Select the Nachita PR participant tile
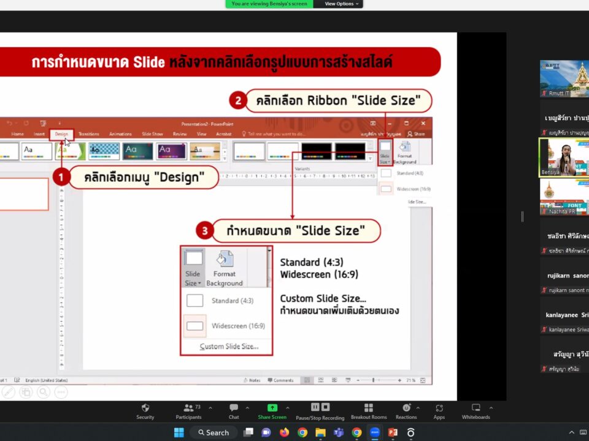Viewport: 589px width, 441px height. [x=564, y=197]
